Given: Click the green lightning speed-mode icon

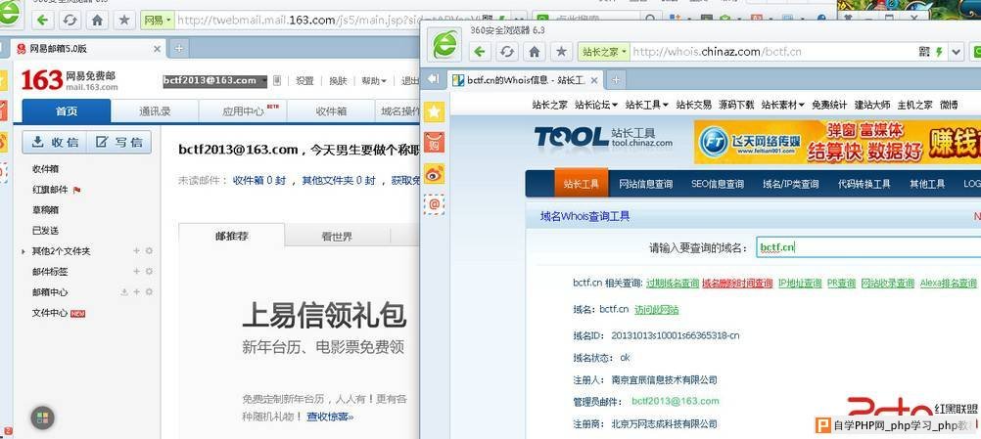Looking at the screenshot, I should click(939, 52).
